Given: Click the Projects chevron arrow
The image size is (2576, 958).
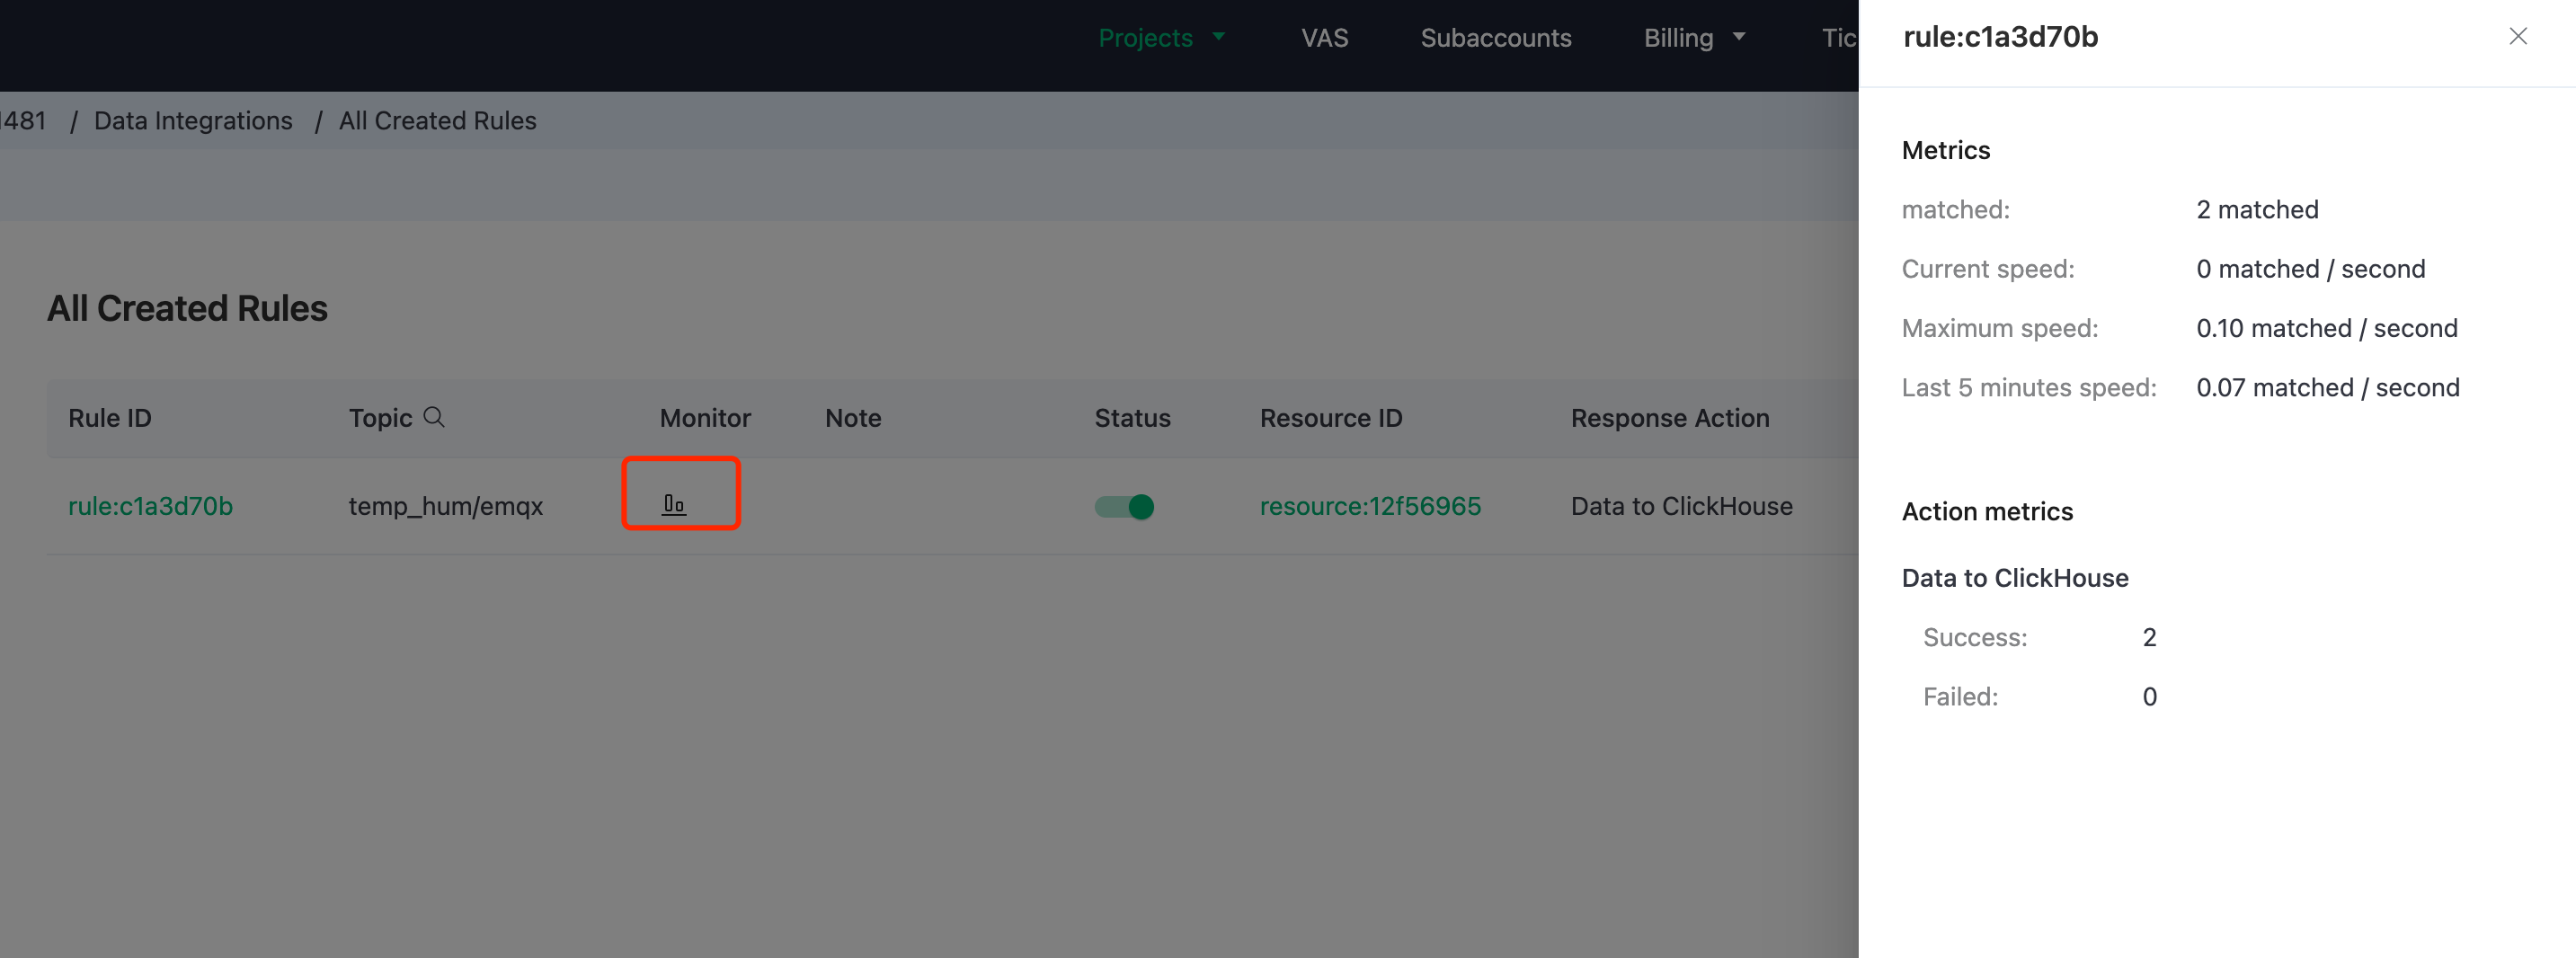Looking at the screenshot, I should pos(1220,37).
